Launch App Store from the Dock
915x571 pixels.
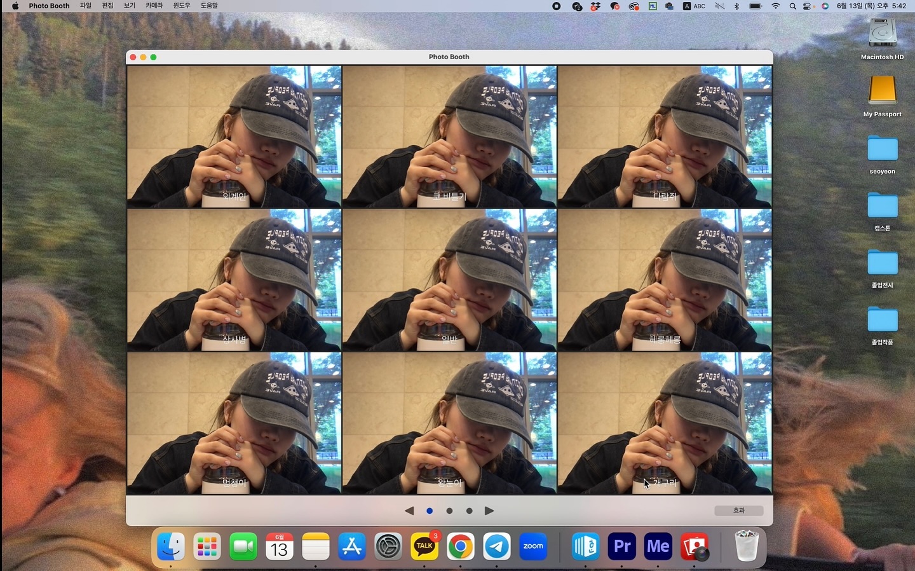[352, 546]
